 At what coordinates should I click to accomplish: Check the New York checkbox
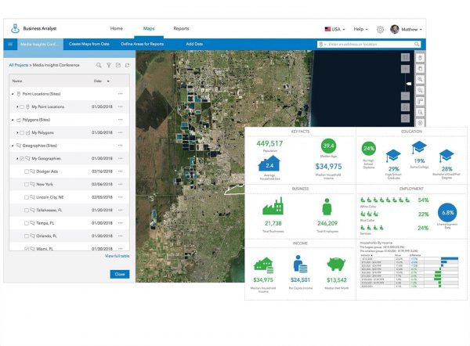(27, 184)
